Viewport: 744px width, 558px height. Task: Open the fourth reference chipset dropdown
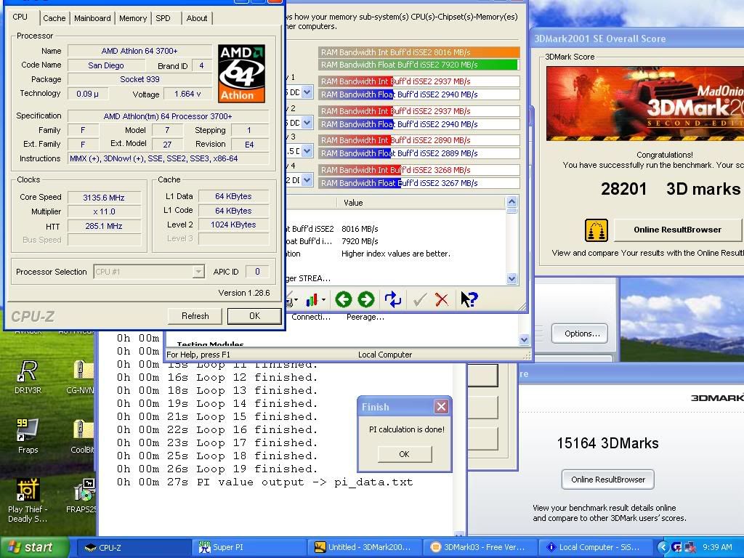click(307, 180)
